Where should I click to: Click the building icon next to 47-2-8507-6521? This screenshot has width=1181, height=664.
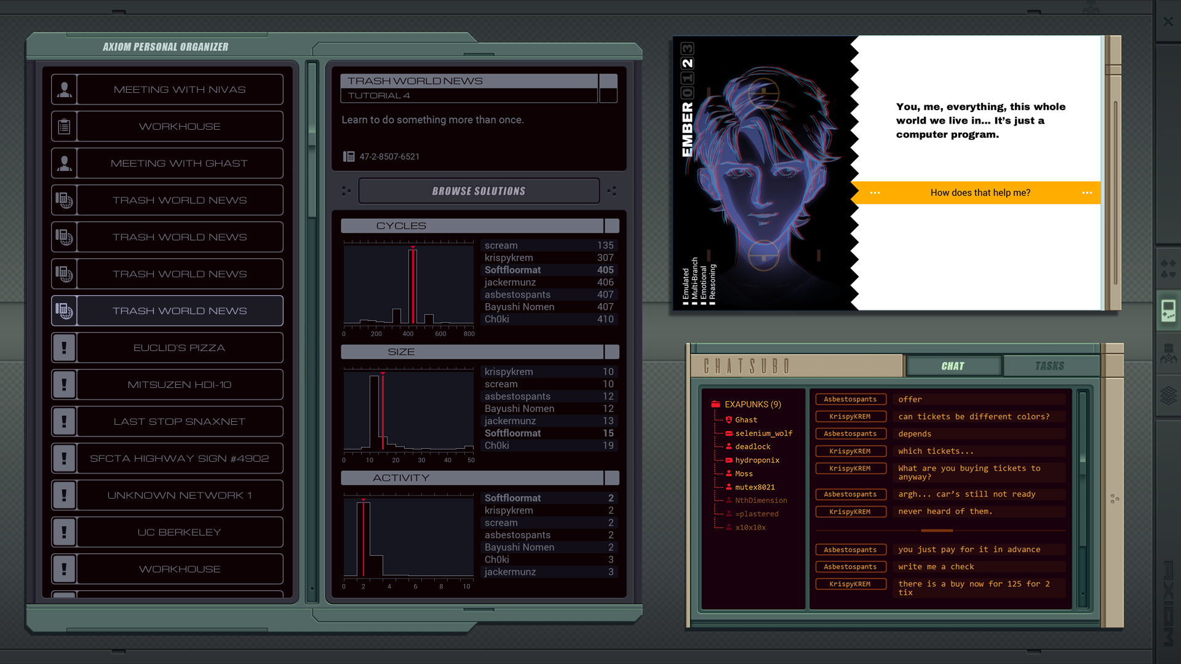pos(349,157)
